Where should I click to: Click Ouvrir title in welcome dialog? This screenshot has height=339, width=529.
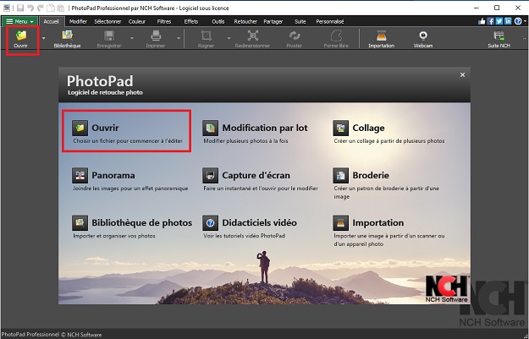pos(105,128)
